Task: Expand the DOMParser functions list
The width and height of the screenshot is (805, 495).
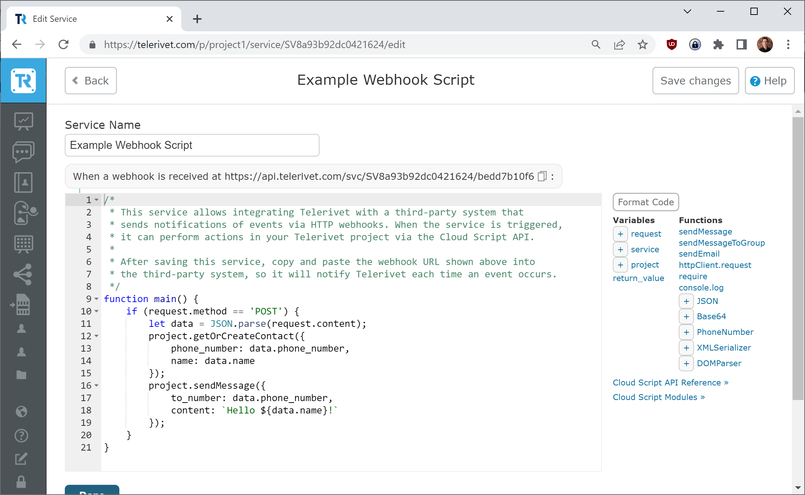Action: tap(686, 363)
